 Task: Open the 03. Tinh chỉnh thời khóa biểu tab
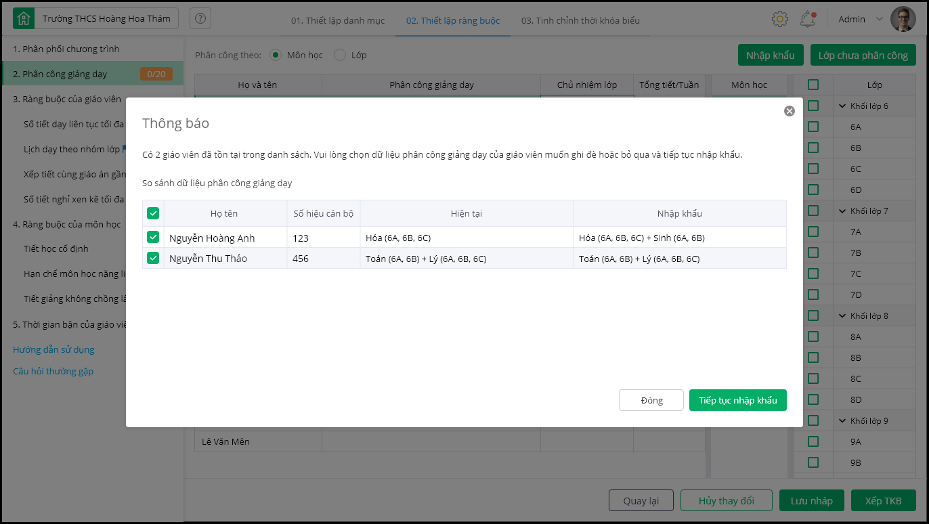click(580, 20)
